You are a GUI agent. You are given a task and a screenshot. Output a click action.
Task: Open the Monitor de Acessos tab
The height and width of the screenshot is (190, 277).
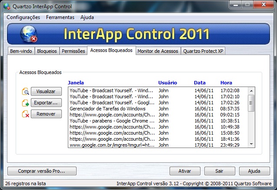pos(158,51)
